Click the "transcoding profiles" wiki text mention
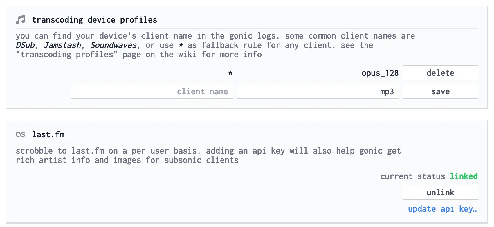 (x=66, y=55)
